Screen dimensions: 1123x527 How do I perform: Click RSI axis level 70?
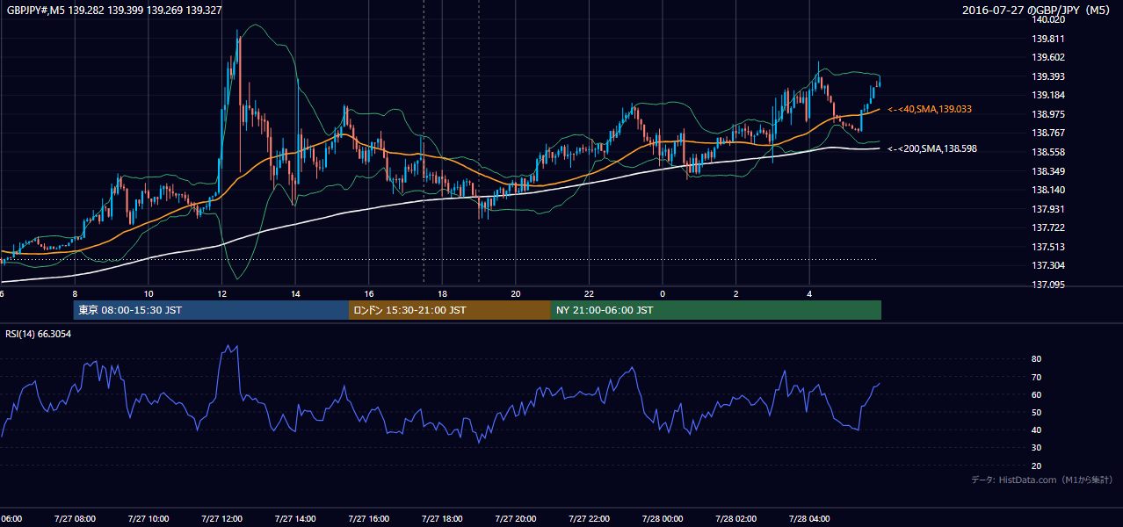click(x=1037, y=377)
